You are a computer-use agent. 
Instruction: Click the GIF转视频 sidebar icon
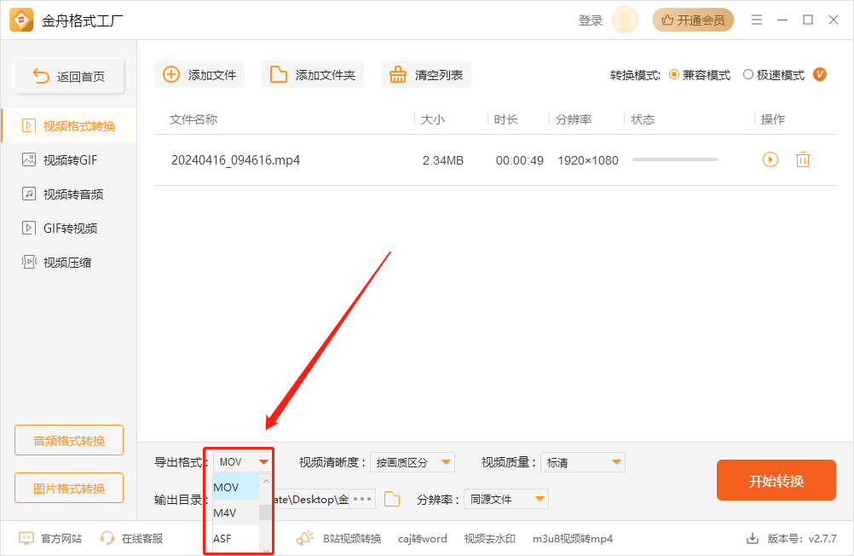[28, 228]
